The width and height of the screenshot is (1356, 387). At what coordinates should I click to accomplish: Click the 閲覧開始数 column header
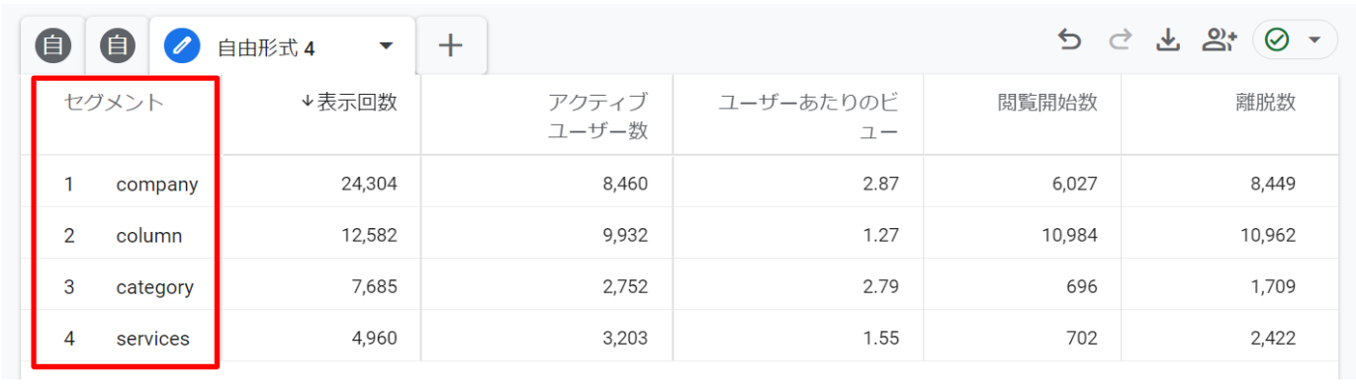(1047, 103)
